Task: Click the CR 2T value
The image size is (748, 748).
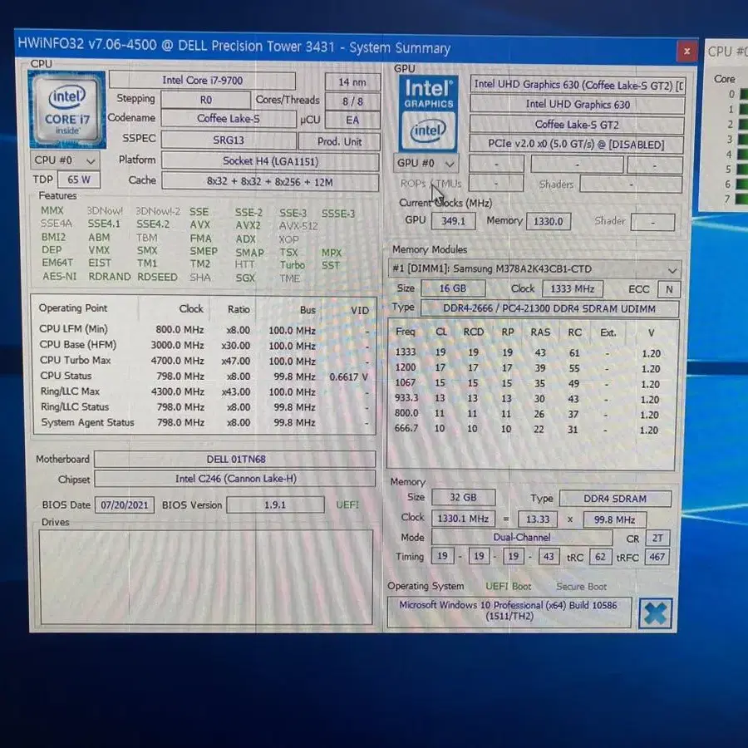Action: [x=657, y=538]
